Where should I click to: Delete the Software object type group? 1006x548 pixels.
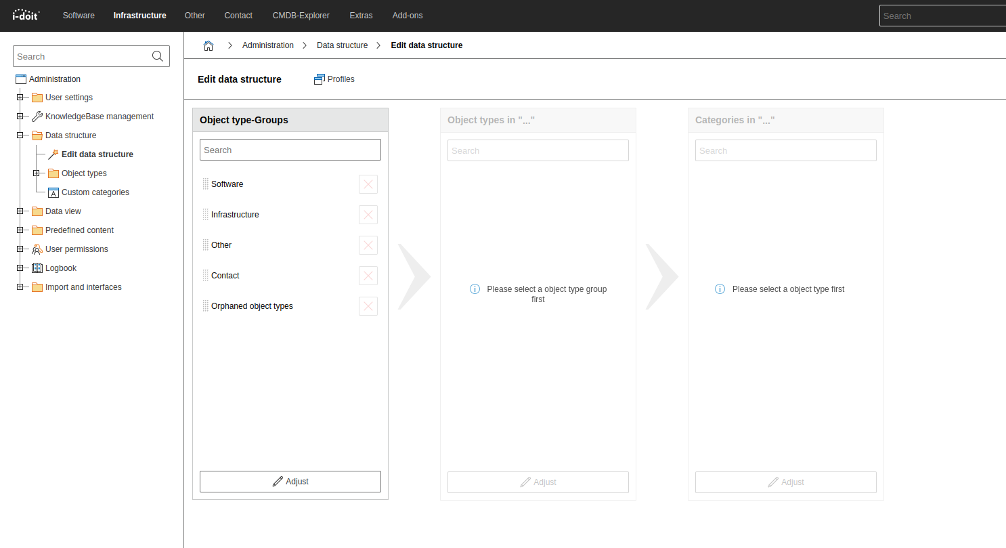tap(368, 184)
